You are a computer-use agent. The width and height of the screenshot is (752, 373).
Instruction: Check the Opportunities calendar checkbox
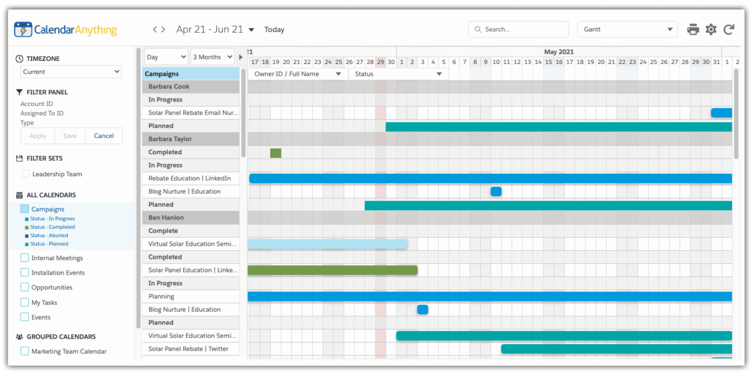point(24,287)
